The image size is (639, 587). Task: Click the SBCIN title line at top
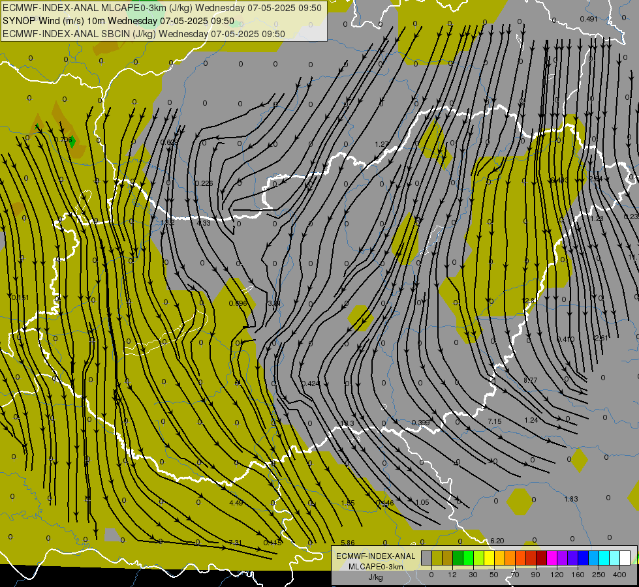click(x=144, y=34)
